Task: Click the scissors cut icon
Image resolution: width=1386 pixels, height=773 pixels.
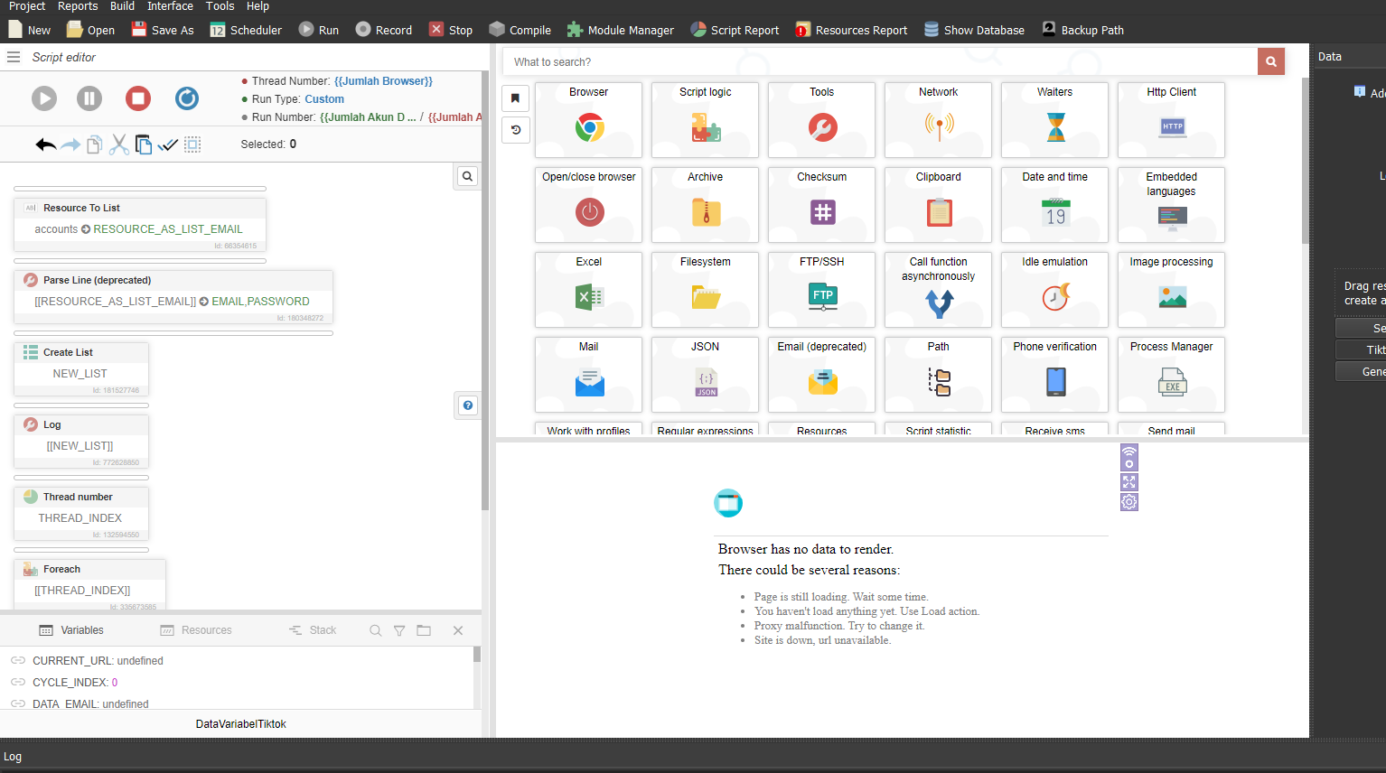Action: tap(119, 144)
